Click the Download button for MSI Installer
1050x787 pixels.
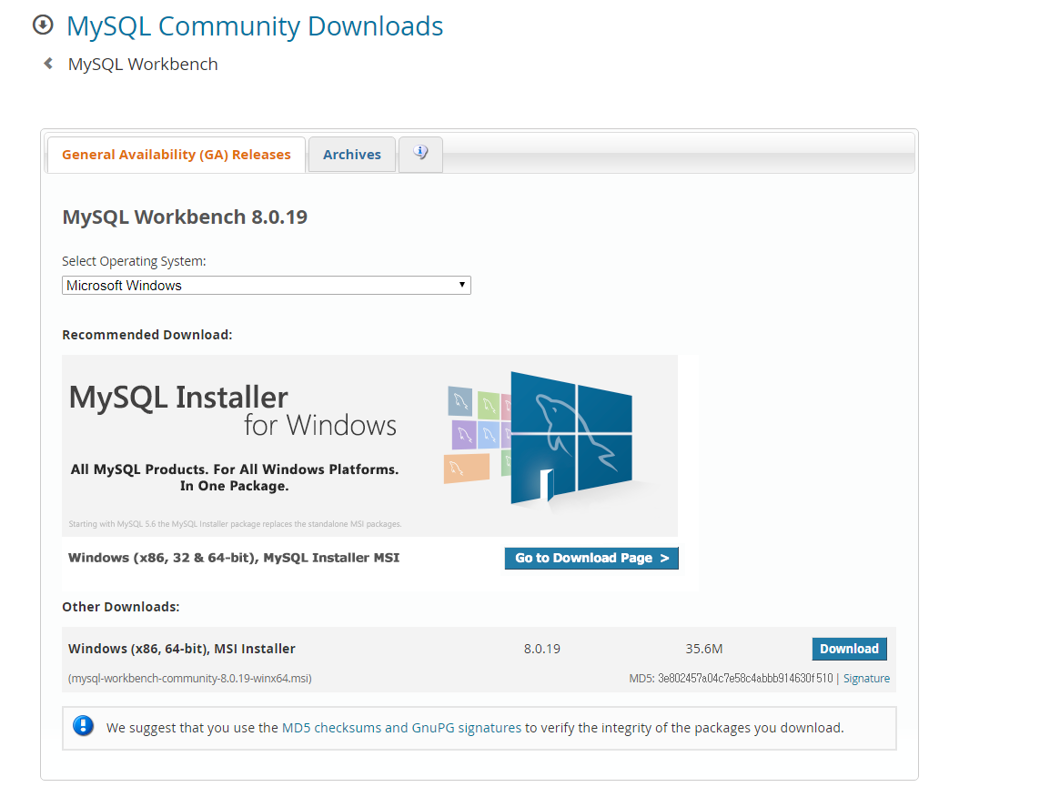849,649
